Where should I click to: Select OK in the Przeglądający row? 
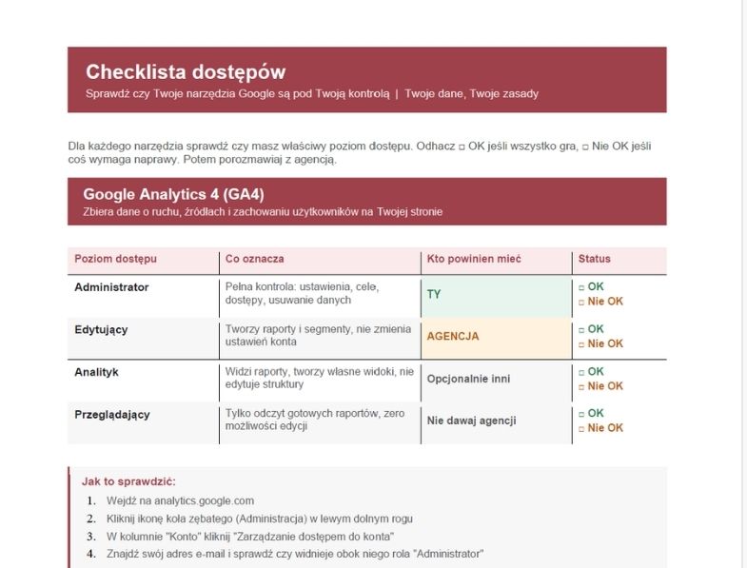point(581,414)
